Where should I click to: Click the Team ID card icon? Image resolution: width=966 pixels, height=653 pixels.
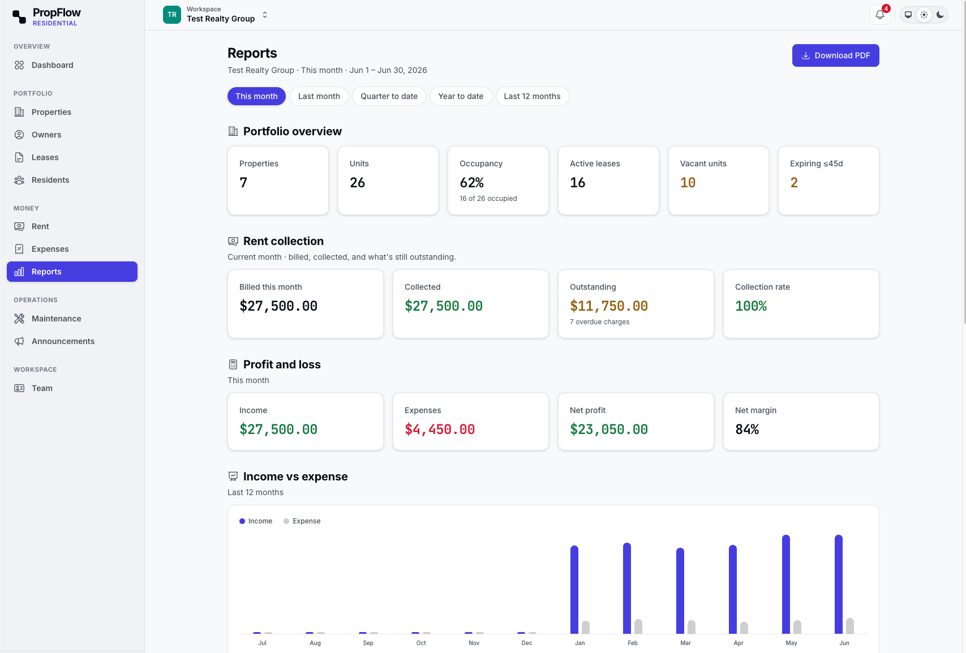[x=19, y=388]
